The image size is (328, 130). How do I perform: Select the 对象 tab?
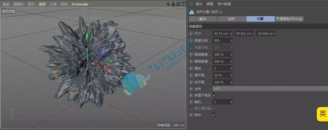tap(261, 19)
